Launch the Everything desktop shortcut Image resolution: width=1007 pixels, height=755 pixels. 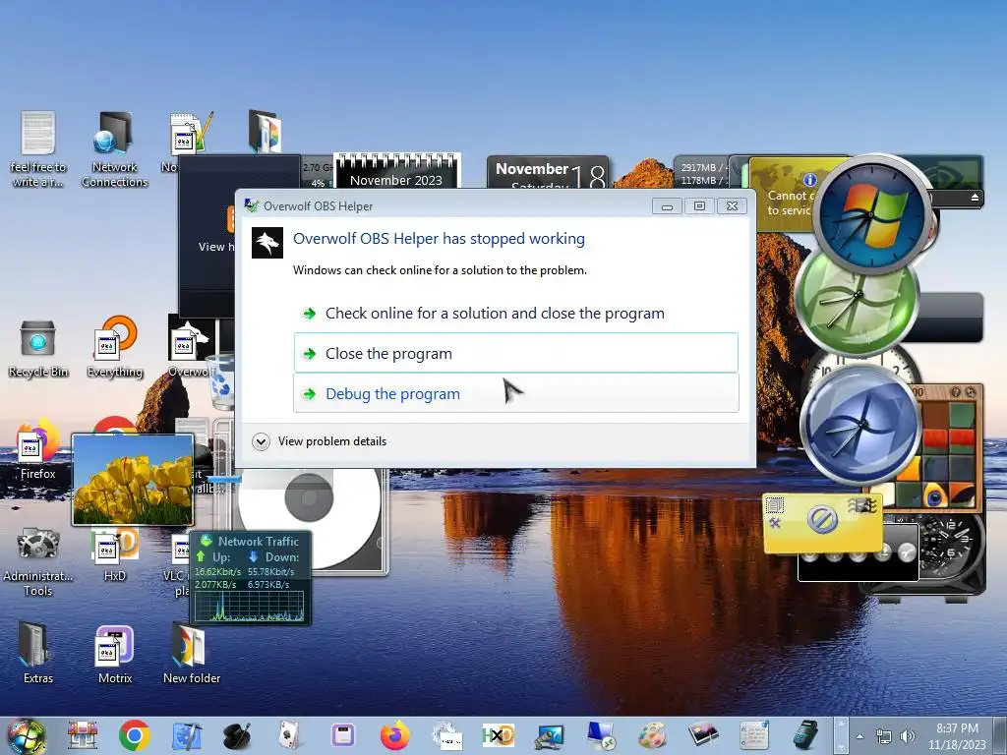[x=114, y=347]
